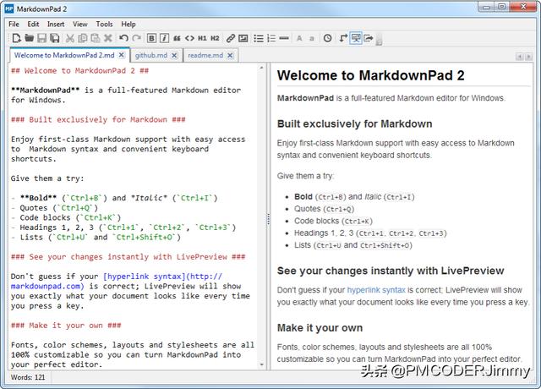Create a new document with toolbar icon

point(16,38)
